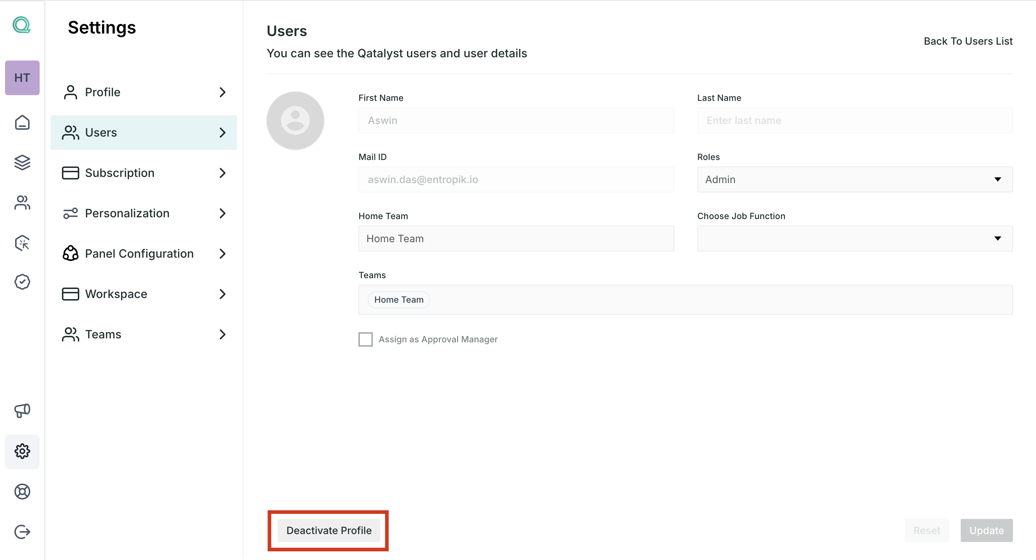The height and width of the screenshot is (560, 1036).
Task: Expand the Profile chevron arrow
Action: point(222,92)
